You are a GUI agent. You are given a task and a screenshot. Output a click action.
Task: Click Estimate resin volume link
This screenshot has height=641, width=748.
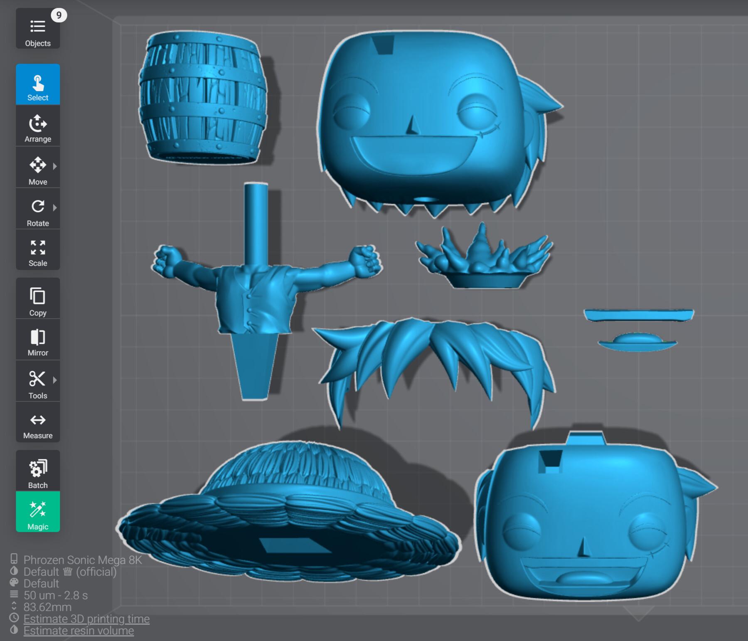click(x=79, y=631)
